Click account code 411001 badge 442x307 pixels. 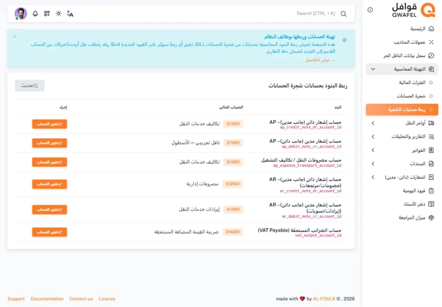233,209
